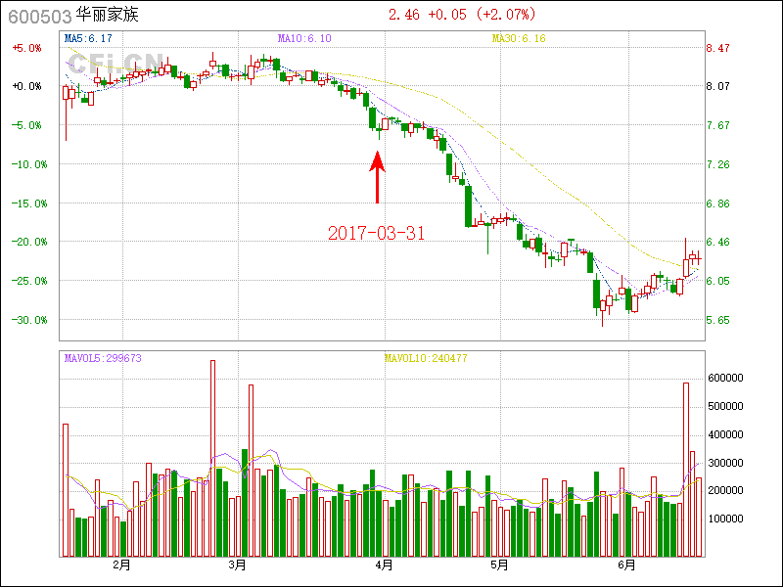The height and width of the screenshot is (587, 783).
Task: Select the MA30:6.16 indicator label
Action: coord(518,38)
